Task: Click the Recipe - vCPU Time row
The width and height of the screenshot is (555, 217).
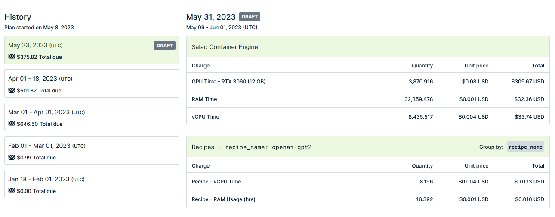Action: click(x=368, y=181)
